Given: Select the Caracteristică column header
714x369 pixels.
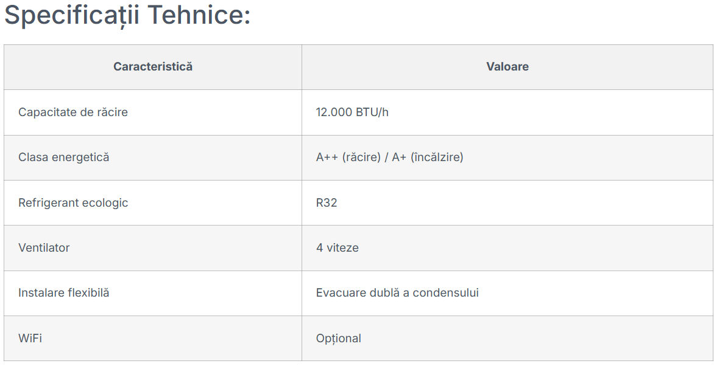Looking at the screenshot, I should point(153,67).
